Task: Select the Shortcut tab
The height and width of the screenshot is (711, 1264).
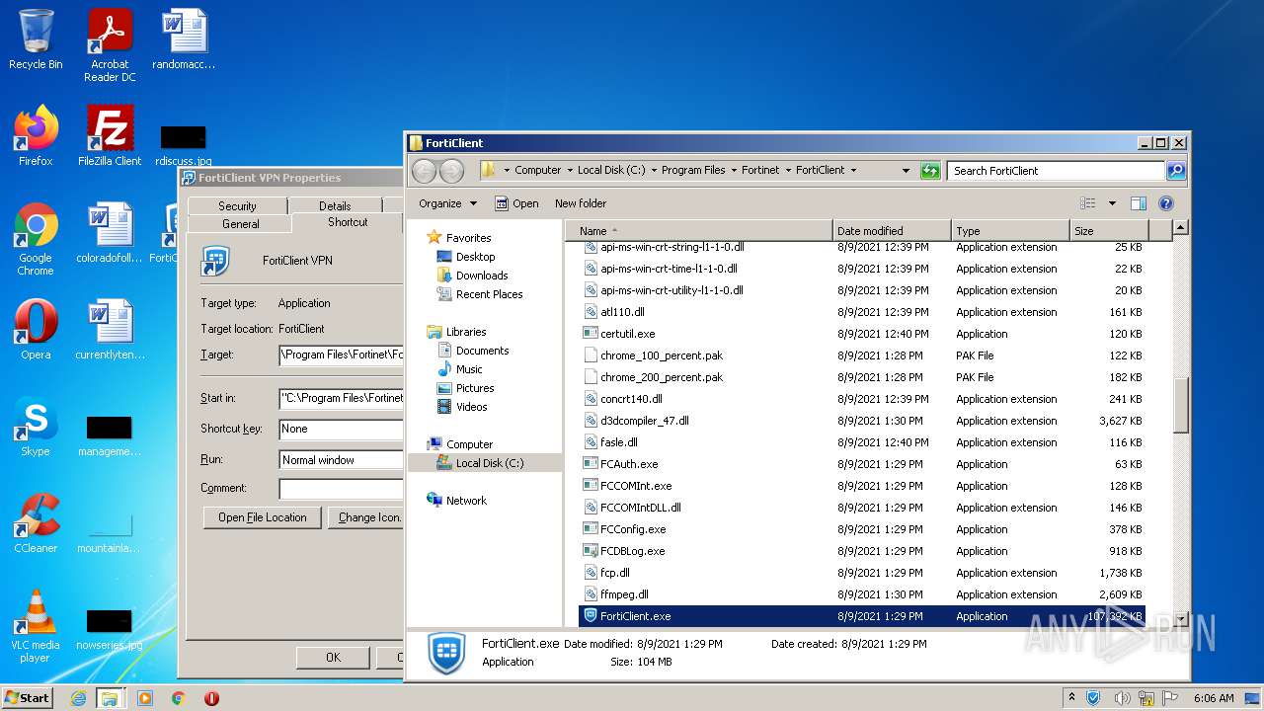Action: pyautogui.click(x=348, y=222)
